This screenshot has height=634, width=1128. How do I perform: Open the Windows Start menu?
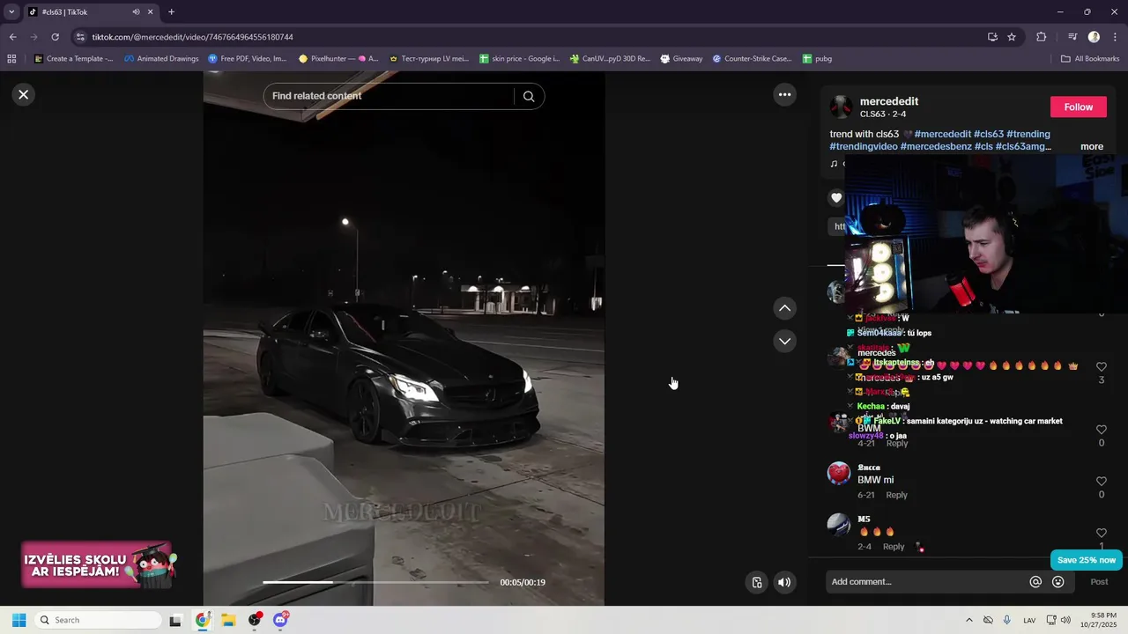tap(19, 620)
